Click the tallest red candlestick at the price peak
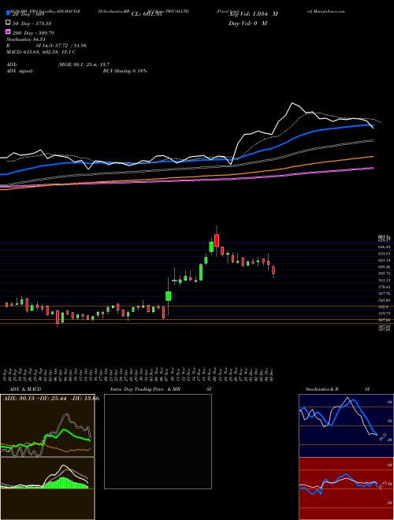Viewport: 394px width, 520px height. point(217,240)
